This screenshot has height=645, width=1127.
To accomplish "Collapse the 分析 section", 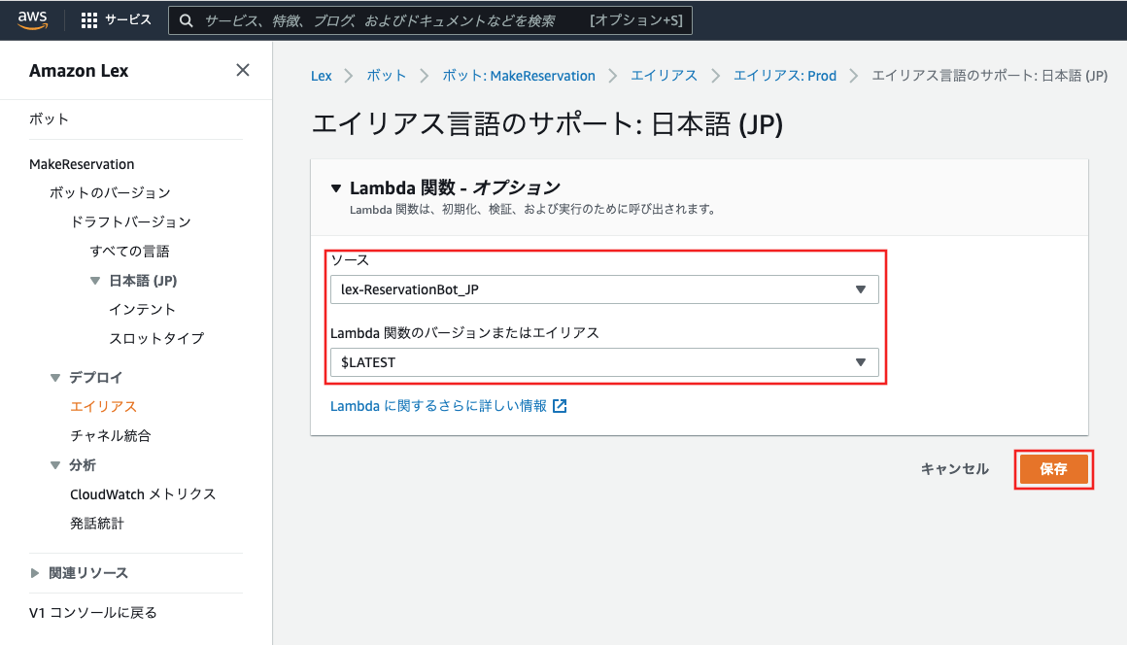I will tap(55, 465).
